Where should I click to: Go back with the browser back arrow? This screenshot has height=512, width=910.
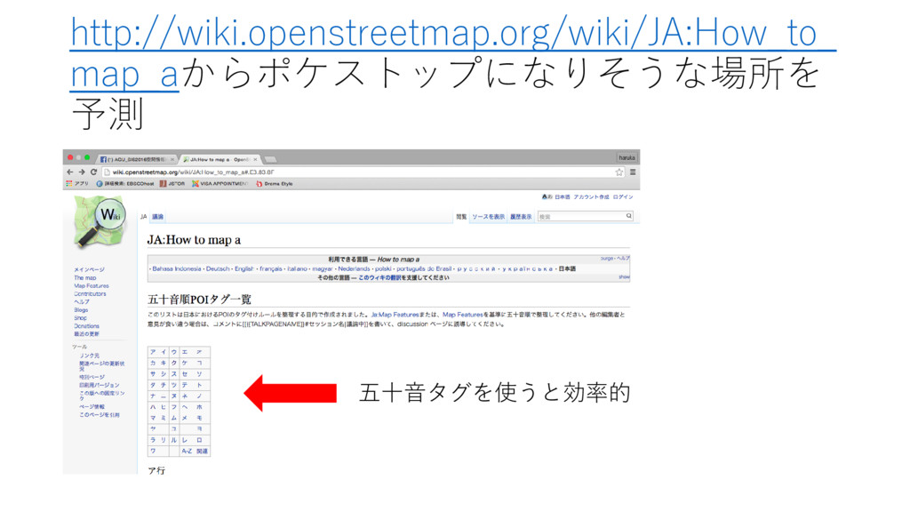[x=70, y=172]
